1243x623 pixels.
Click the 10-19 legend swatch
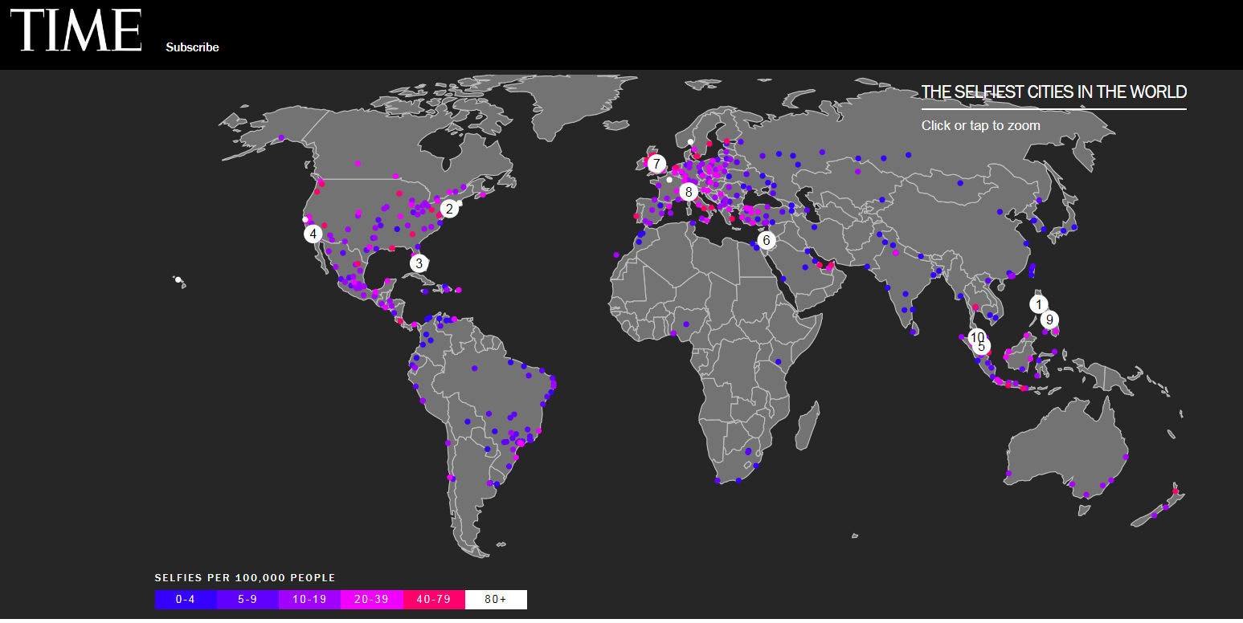pos(309,600)
